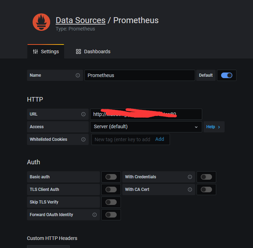The image size is (253, 248).
Task: Enable the TLS Client Auth switch
Action: [x=111, y=190]
